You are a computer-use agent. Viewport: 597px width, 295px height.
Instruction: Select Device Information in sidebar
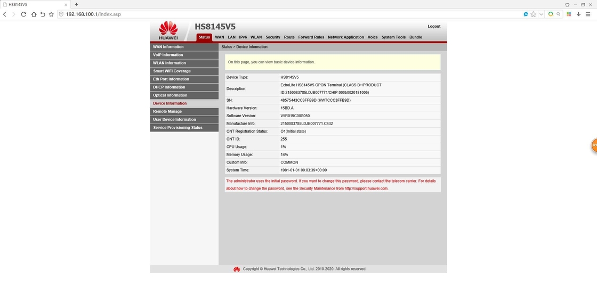click(184, 103)
